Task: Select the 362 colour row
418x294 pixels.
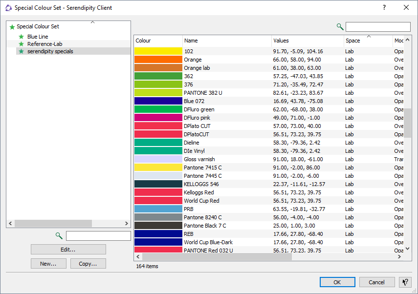Action: tap(269, 76)
